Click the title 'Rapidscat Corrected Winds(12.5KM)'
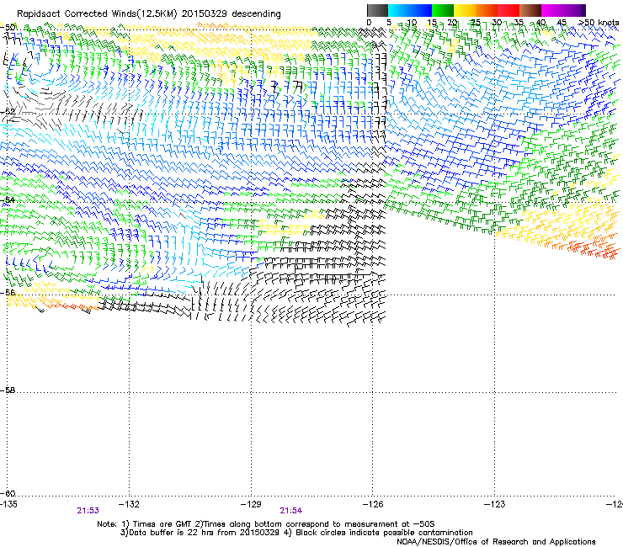This screenshot has width=623, height=547. tap(97, 14)
